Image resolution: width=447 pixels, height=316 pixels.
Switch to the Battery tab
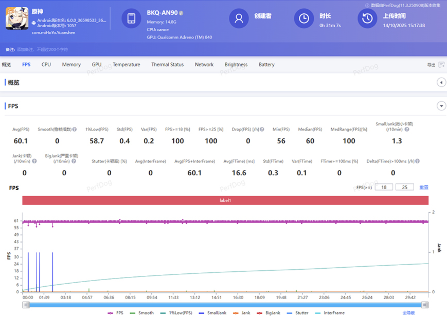click(266, 64)
